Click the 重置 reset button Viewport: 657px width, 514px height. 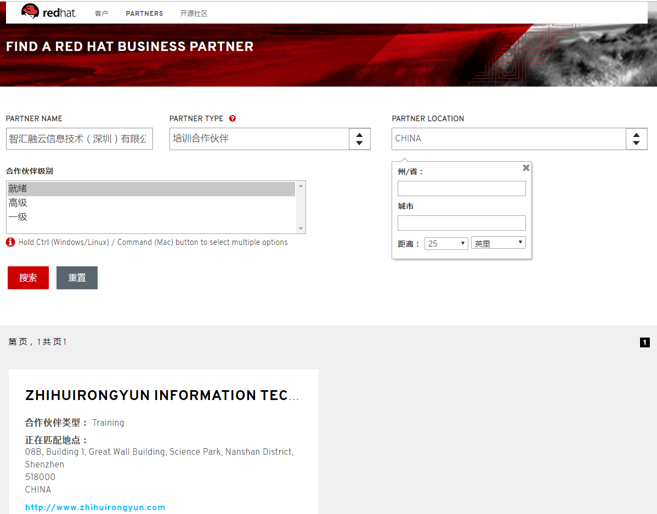[77, 277]
